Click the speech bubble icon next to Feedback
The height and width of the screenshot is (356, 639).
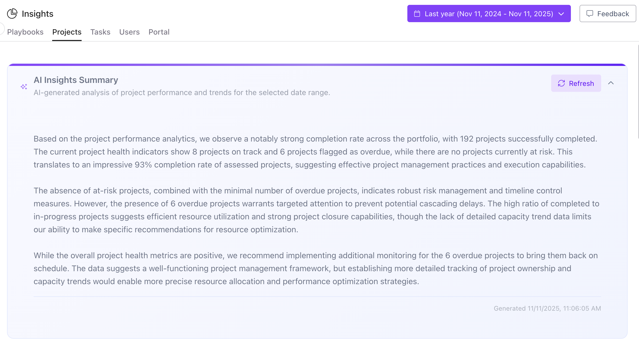(590, 13)
